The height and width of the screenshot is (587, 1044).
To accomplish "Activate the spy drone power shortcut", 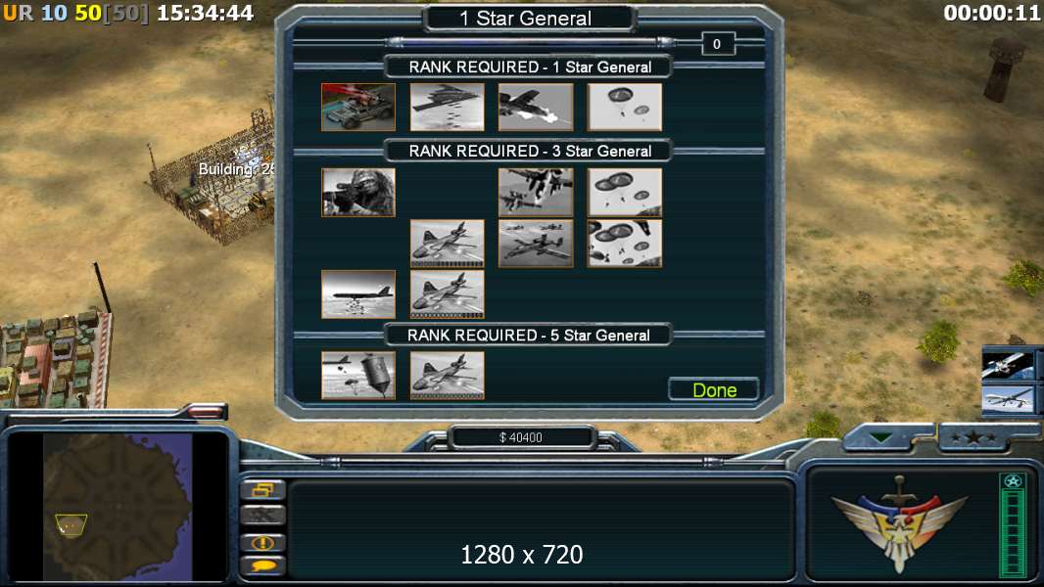I will [1008, 399].
